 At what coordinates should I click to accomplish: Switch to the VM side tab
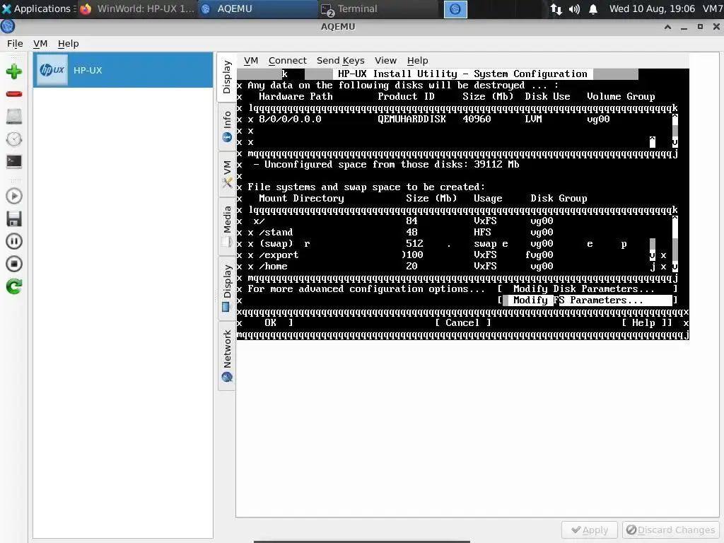point(227,174)
